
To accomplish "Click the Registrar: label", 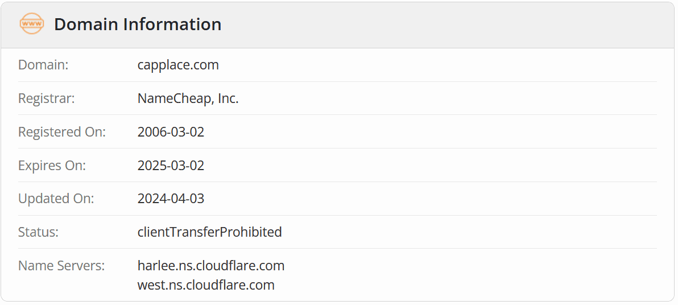I will [47, 98].
